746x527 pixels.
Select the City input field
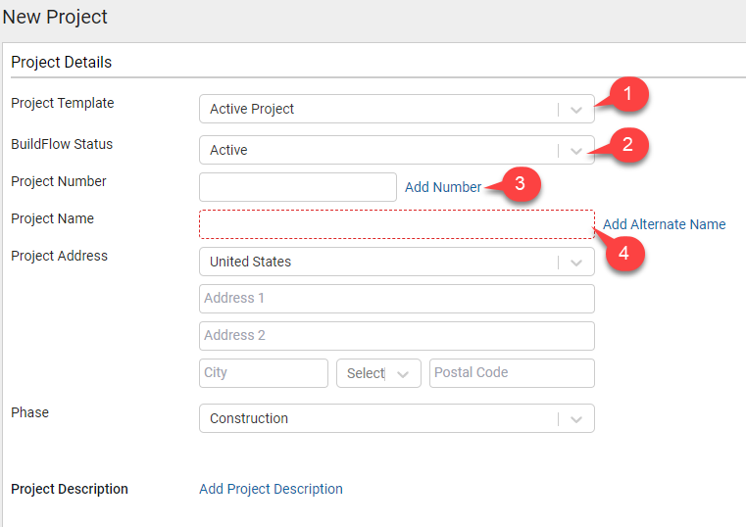(x=263, y=373)
